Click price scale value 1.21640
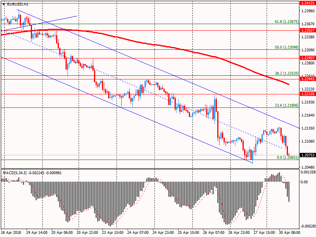Viewport: 316px width, 237px height. 308,115
